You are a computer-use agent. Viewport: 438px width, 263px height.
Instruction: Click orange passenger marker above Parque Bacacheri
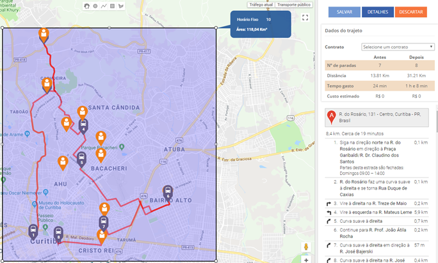click(x=101, y=139)
